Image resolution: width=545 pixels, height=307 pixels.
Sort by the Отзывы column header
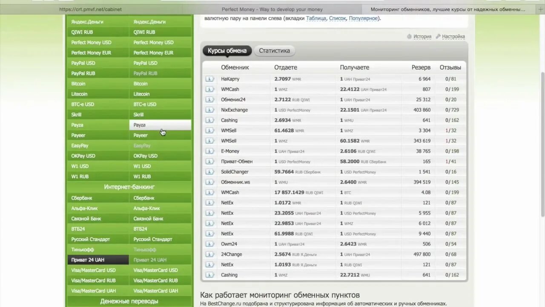pyautogui.click(x=450, y=67)
